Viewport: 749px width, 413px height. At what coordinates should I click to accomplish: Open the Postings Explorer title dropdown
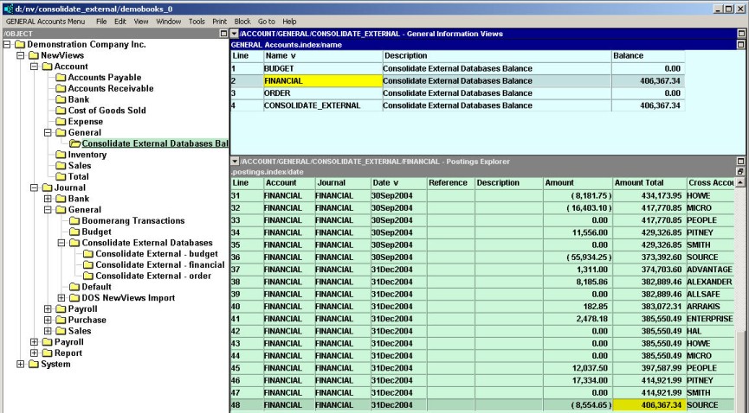tap(235, 162)
